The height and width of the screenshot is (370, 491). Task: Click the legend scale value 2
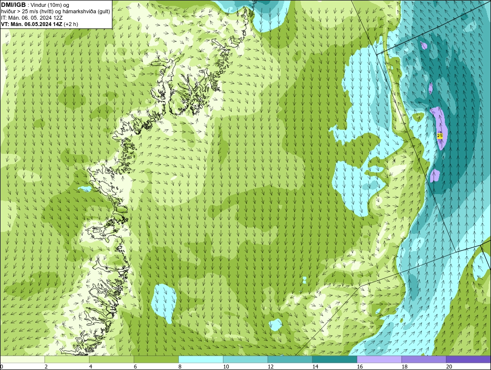(x=46, y=367)
